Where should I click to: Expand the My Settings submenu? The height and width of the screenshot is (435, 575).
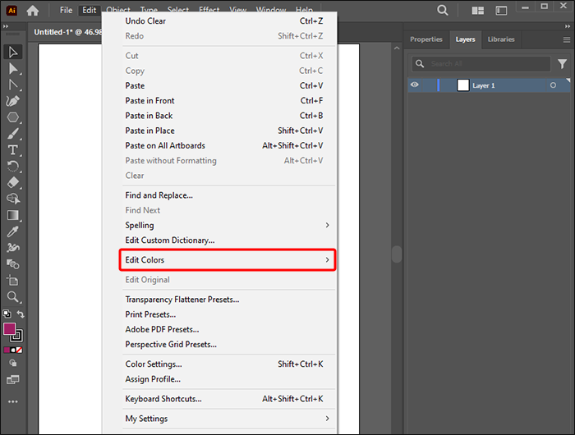[x=228, y=419]
